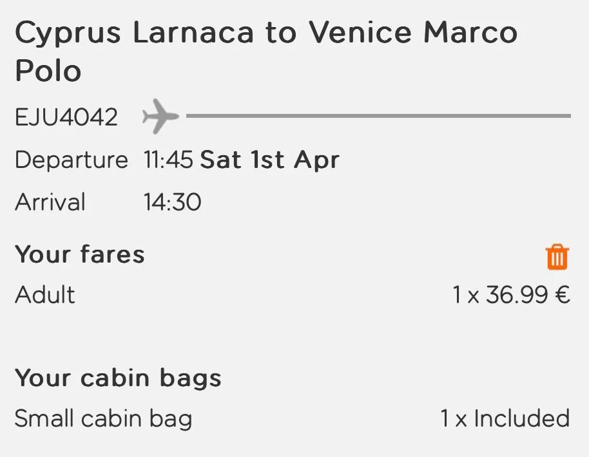The height and width of the screenshot is (457, 589).
Task: Click the word 'Marco' in the heading
Action: (470, 33)
